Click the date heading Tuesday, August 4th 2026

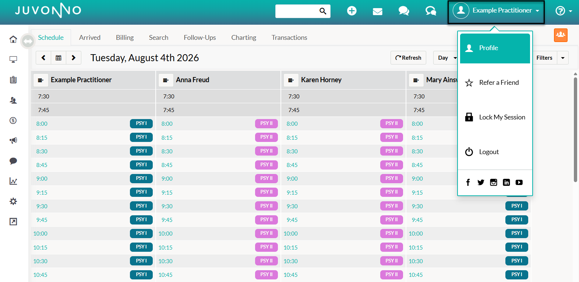point(145,58)
